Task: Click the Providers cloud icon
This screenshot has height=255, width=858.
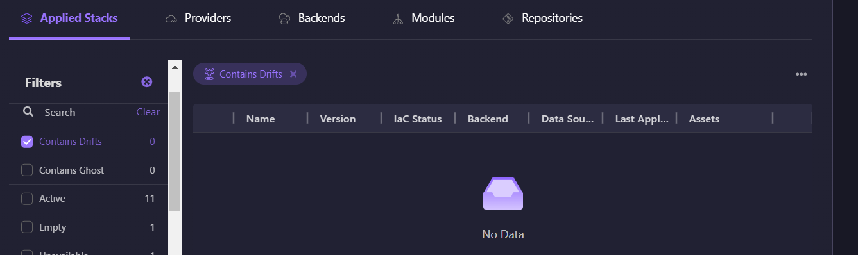Action: 171,19
